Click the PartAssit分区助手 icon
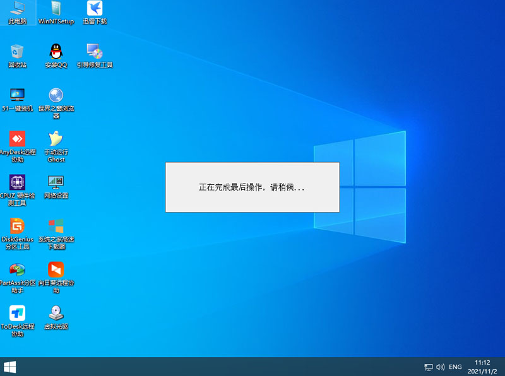This screenshot has height=376, width=505. pyautogui.click(x=17, y=270)
